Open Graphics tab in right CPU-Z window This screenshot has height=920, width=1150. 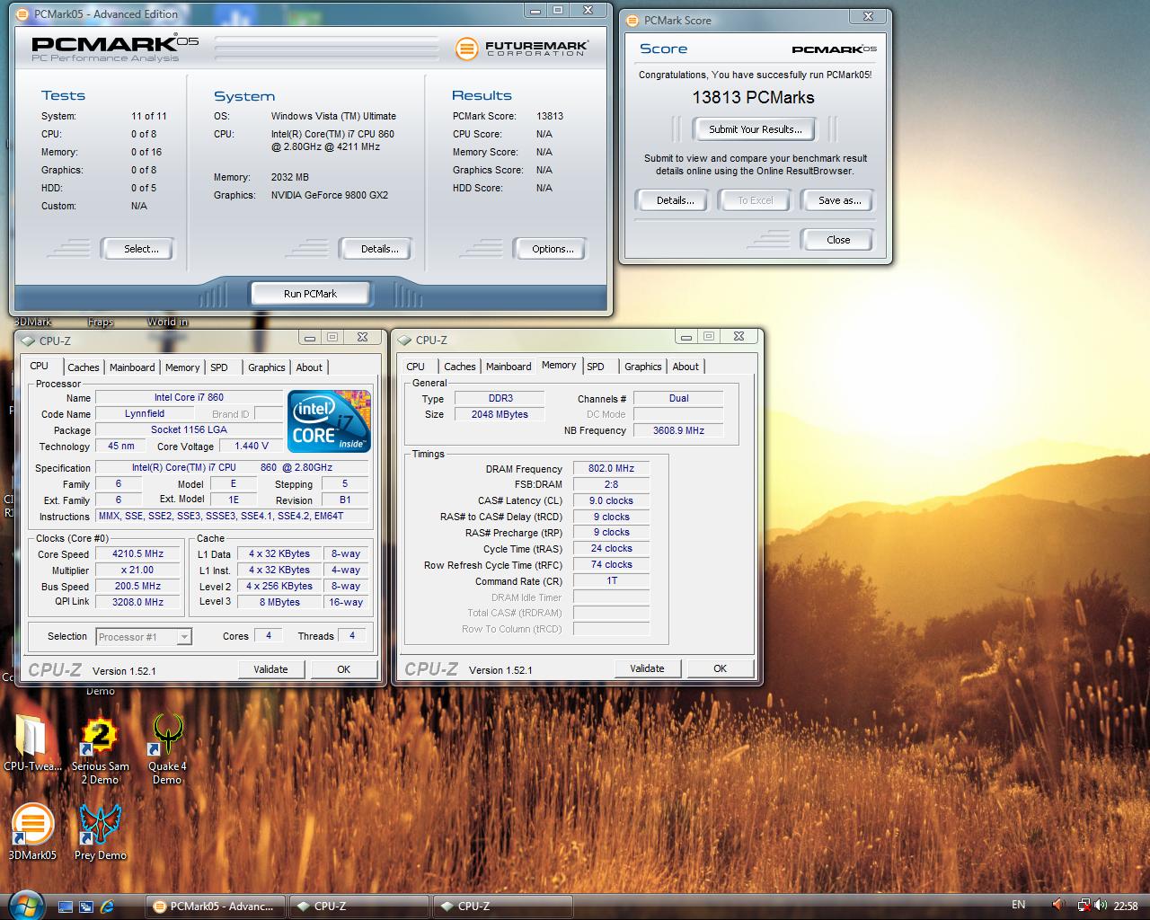(643, 367)
